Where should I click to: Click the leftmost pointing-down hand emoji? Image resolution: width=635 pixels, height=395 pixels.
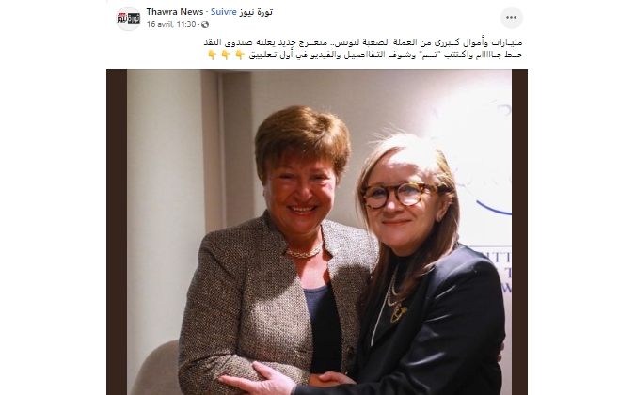pyautogui.click(x=213, y=55)
